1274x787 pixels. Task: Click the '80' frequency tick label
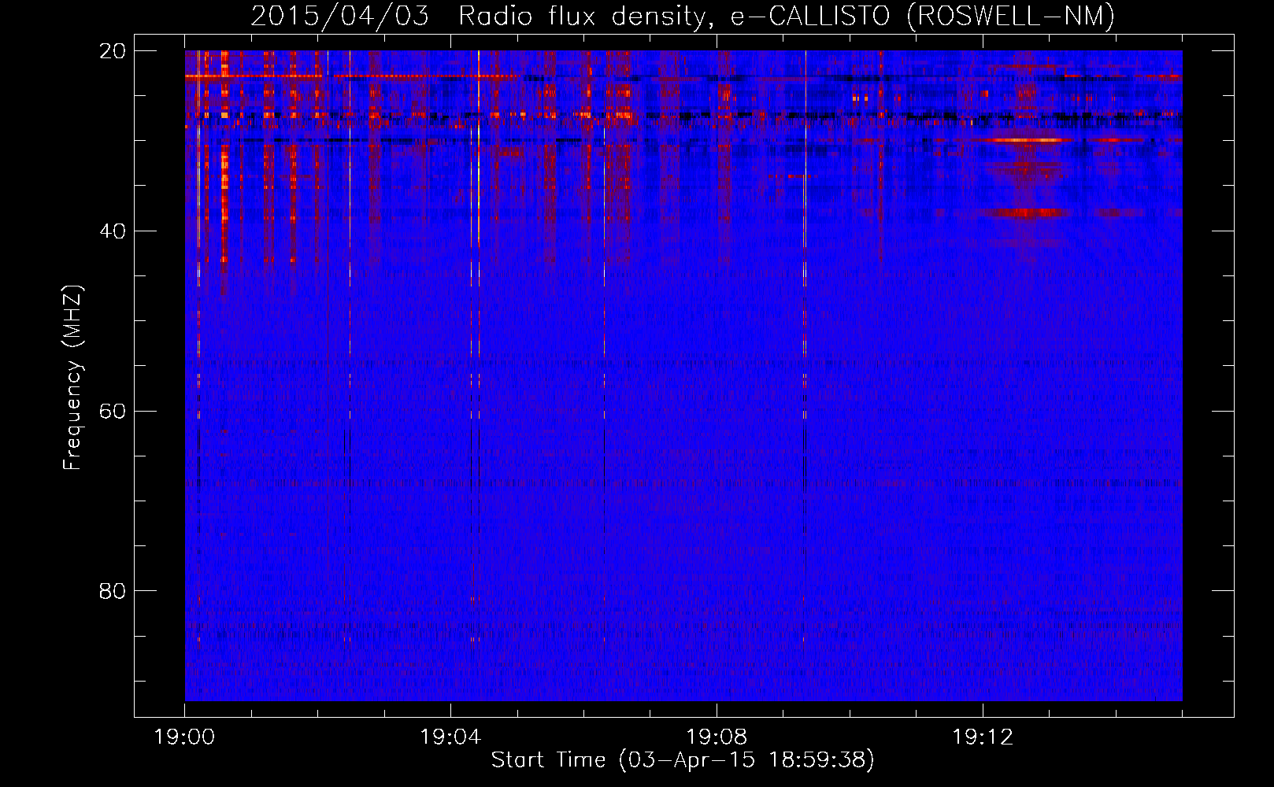[113, 590]
